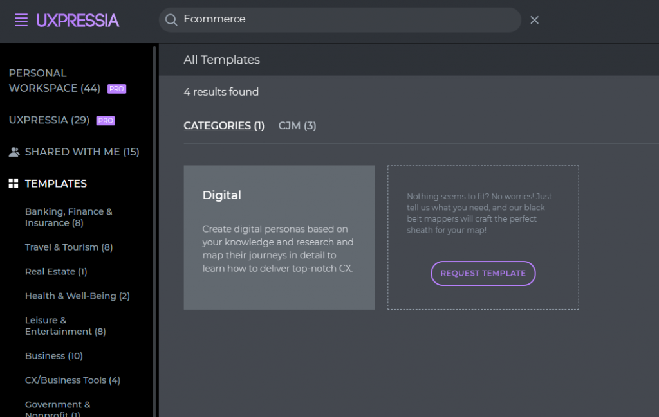Click the Shared With Me people icon
This screenshot has width=659, height=417.
[14, 152]
